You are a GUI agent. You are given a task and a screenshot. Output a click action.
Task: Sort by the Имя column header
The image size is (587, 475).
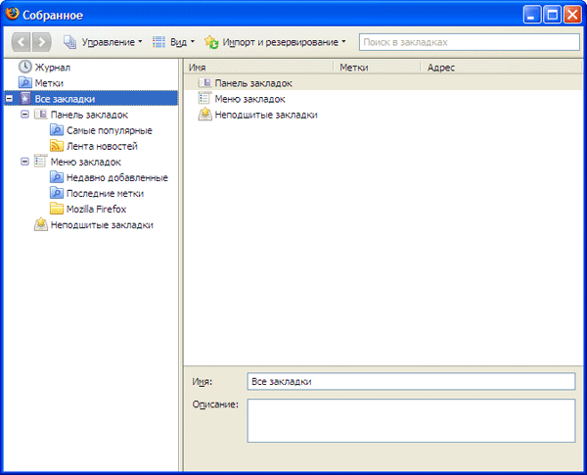pyautogui.click(x=258, y=68)
